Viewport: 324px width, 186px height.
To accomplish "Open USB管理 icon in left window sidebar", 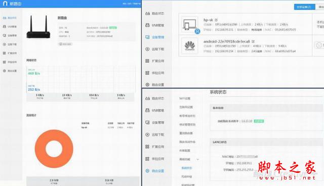I will click(5, 26).
